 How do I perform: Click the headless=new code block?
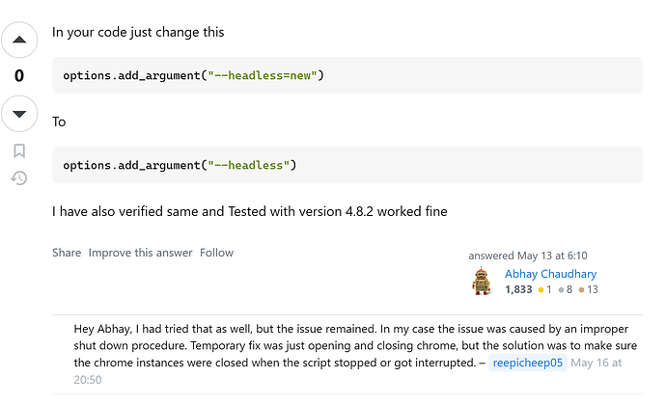347,75
